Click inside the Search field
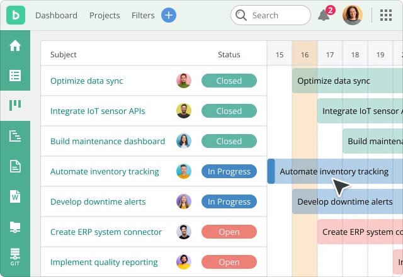 [277, 15]
